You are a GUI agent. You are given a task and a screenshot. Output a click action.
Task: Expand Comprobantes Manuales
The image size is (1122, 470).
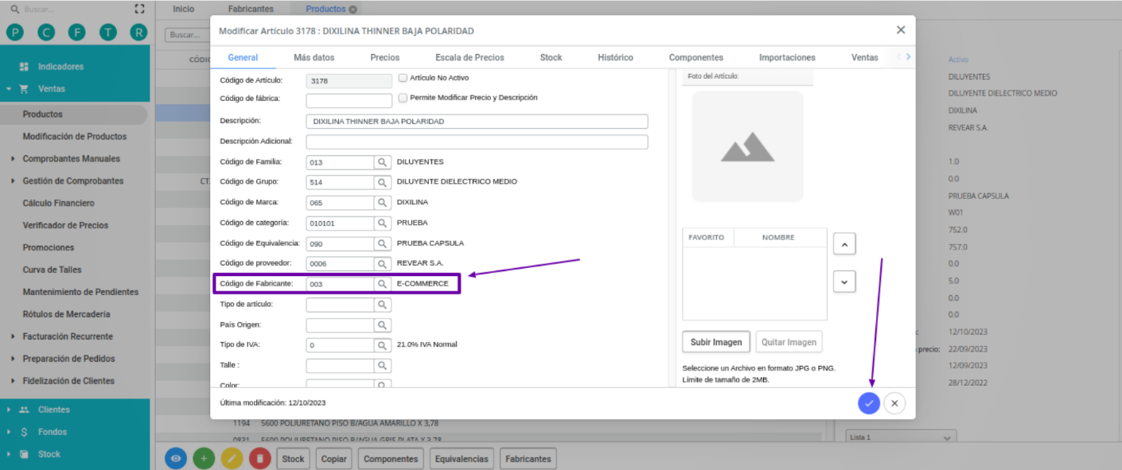[x=13, y=159]
